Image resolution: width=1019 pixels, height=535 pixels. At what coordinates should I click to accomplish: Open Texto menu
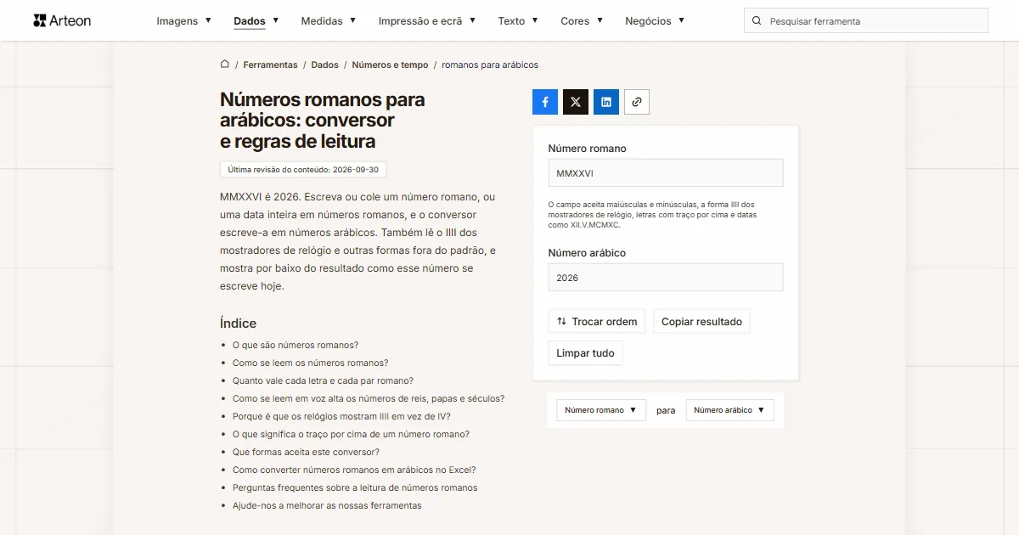[x=518, y=21]
